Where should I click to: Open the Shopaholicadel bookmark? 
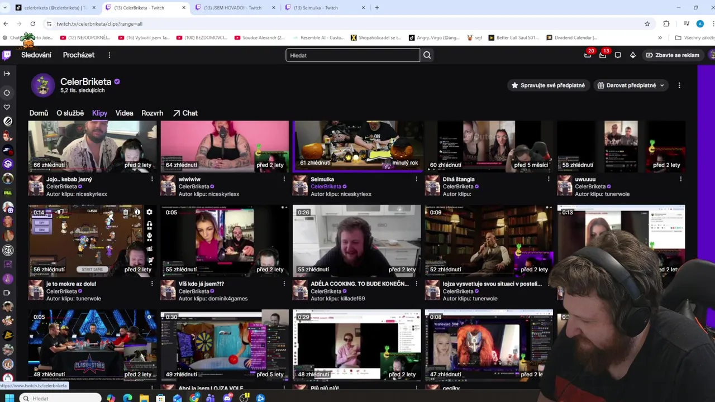click(x=375, y=38)
